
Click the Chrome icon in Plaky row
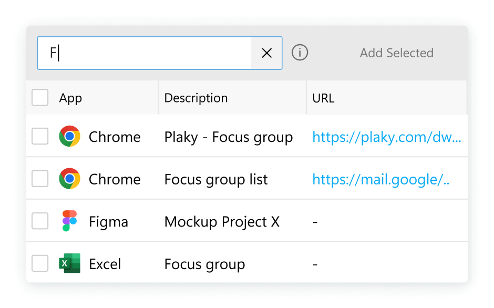point(69,137)
